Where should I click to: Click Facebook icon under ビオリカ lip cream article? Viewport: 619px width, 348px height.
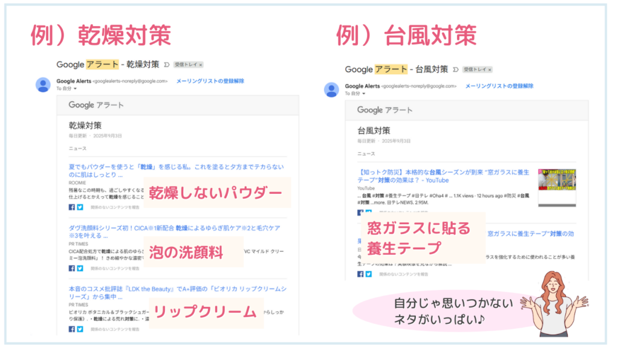pyautogui.click(x=72, y=329)
